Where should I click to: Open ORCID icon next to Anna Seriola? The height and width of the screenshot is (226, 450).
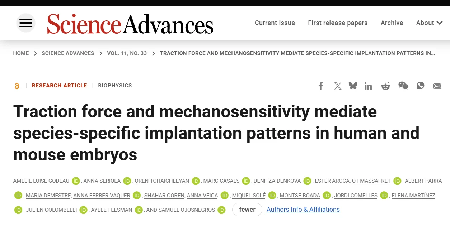coord(127,181)
